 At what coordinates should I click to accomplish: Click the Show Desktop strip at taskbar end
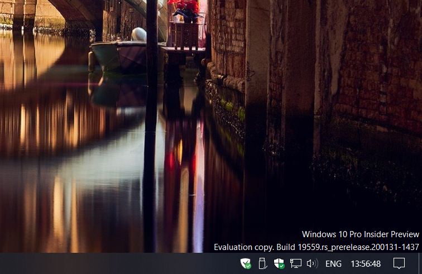pos(420,263)
